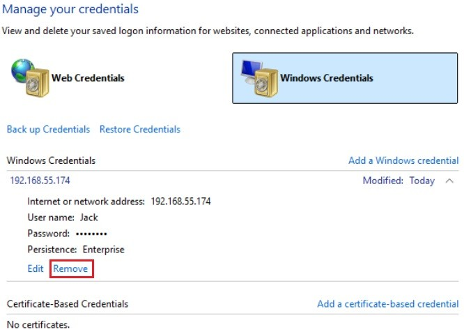464x334 pixels.
Task: Remove the 192.168.55.174 credential
Action: coord(71,268)
